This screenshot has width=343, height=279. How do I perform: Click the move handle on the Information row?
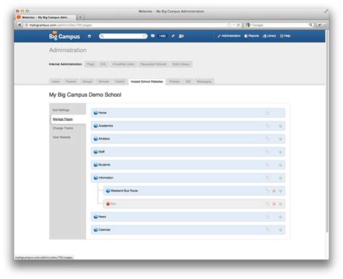281,178
